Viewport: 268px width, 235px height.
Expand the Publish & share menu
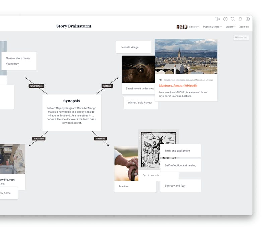[x=212, y=27]
